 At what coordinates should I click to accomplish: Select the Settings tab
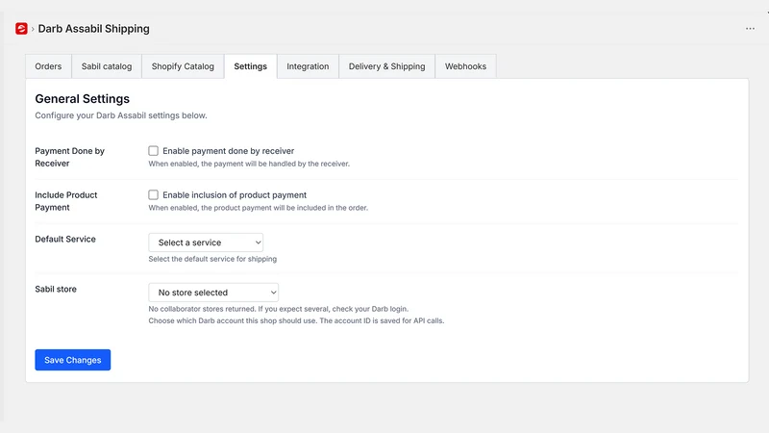pos(250,66)
